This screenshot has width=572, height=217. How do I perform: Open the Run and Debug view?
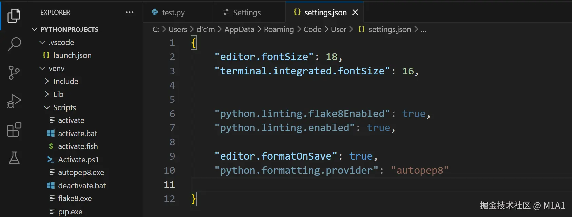coord(14,101)
